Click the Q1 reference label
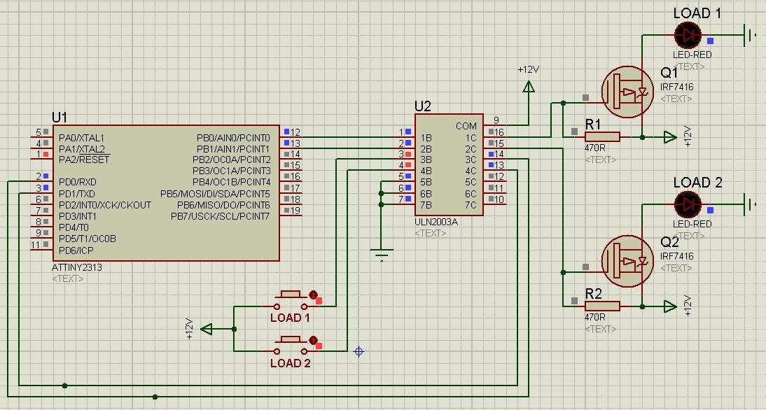Viewport: 766px width, 410px height. [x=669, y=73]
